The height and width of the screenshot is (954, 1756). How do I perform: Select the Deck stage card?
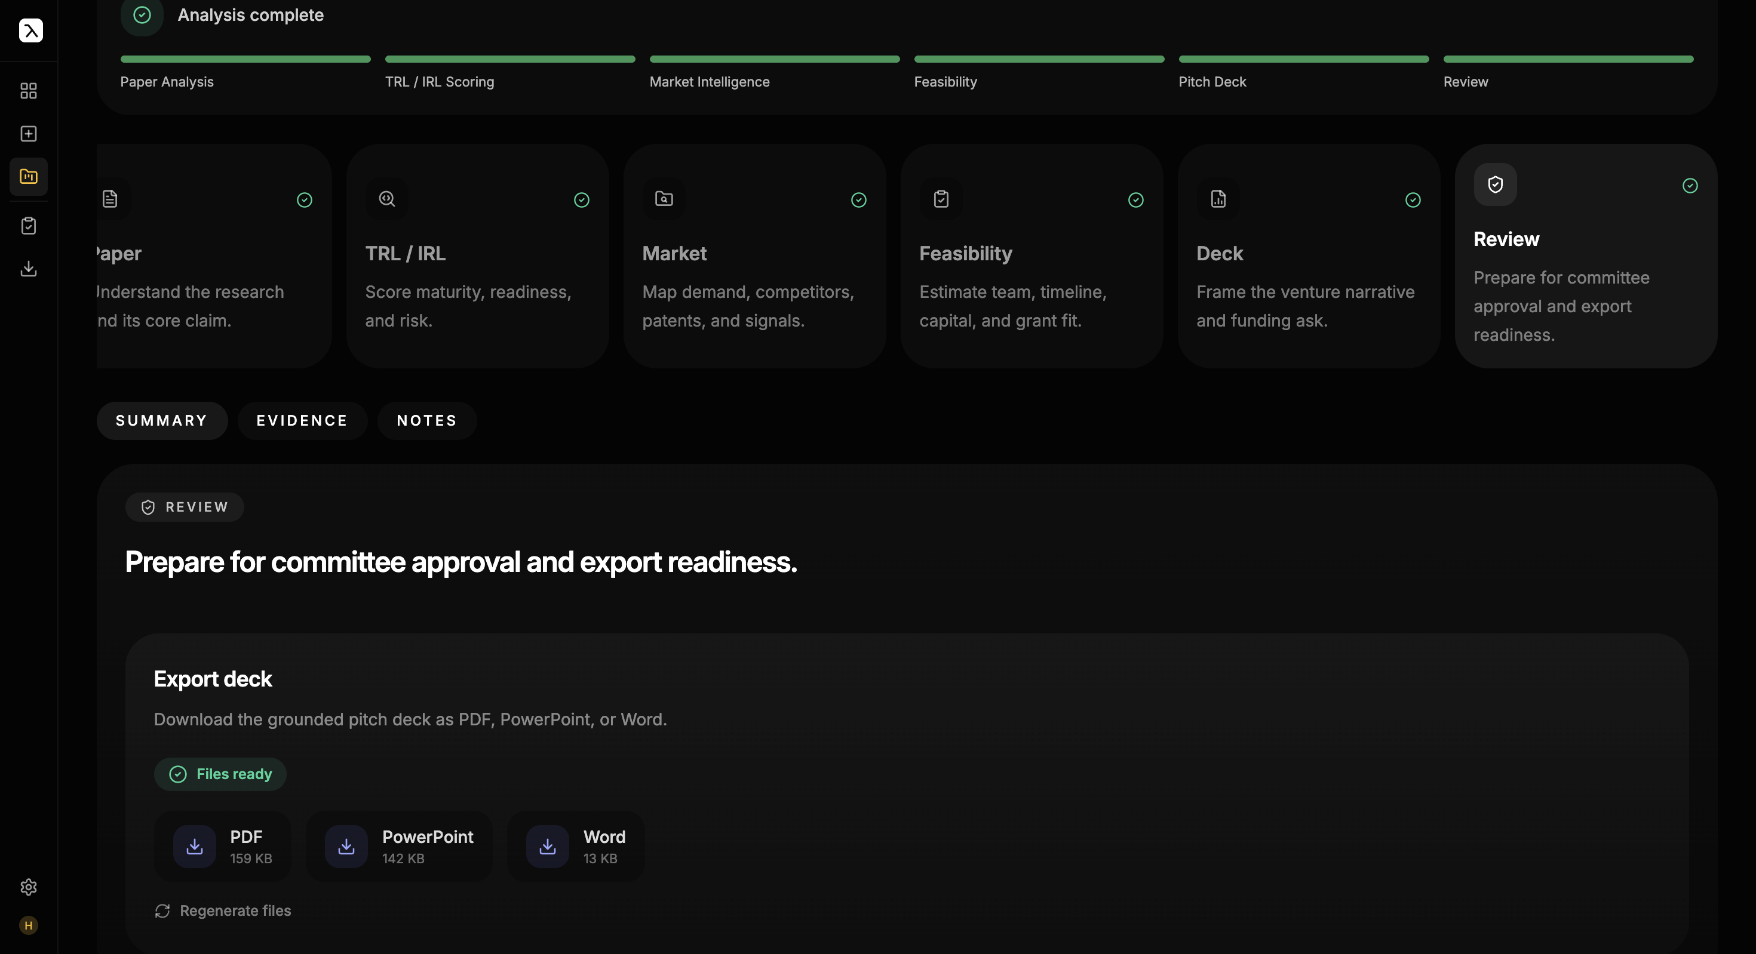click(1309, 256)
